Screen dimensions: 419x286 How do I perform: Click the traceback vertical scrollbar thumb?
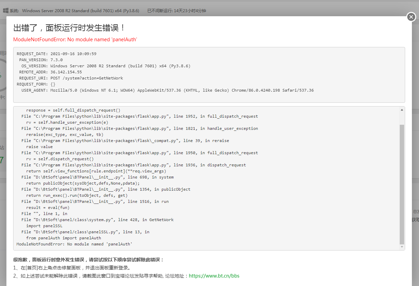tap(402, 184)
